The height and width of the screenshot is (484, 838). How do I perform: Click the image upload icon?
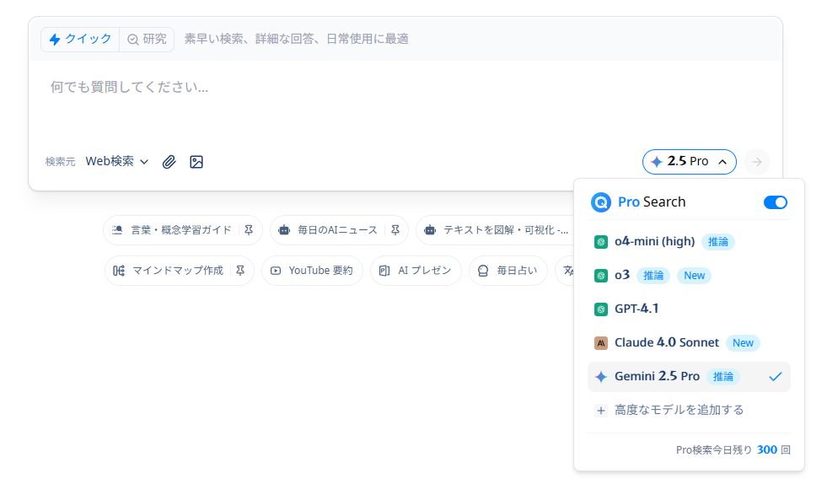click(x=196, y=162)
